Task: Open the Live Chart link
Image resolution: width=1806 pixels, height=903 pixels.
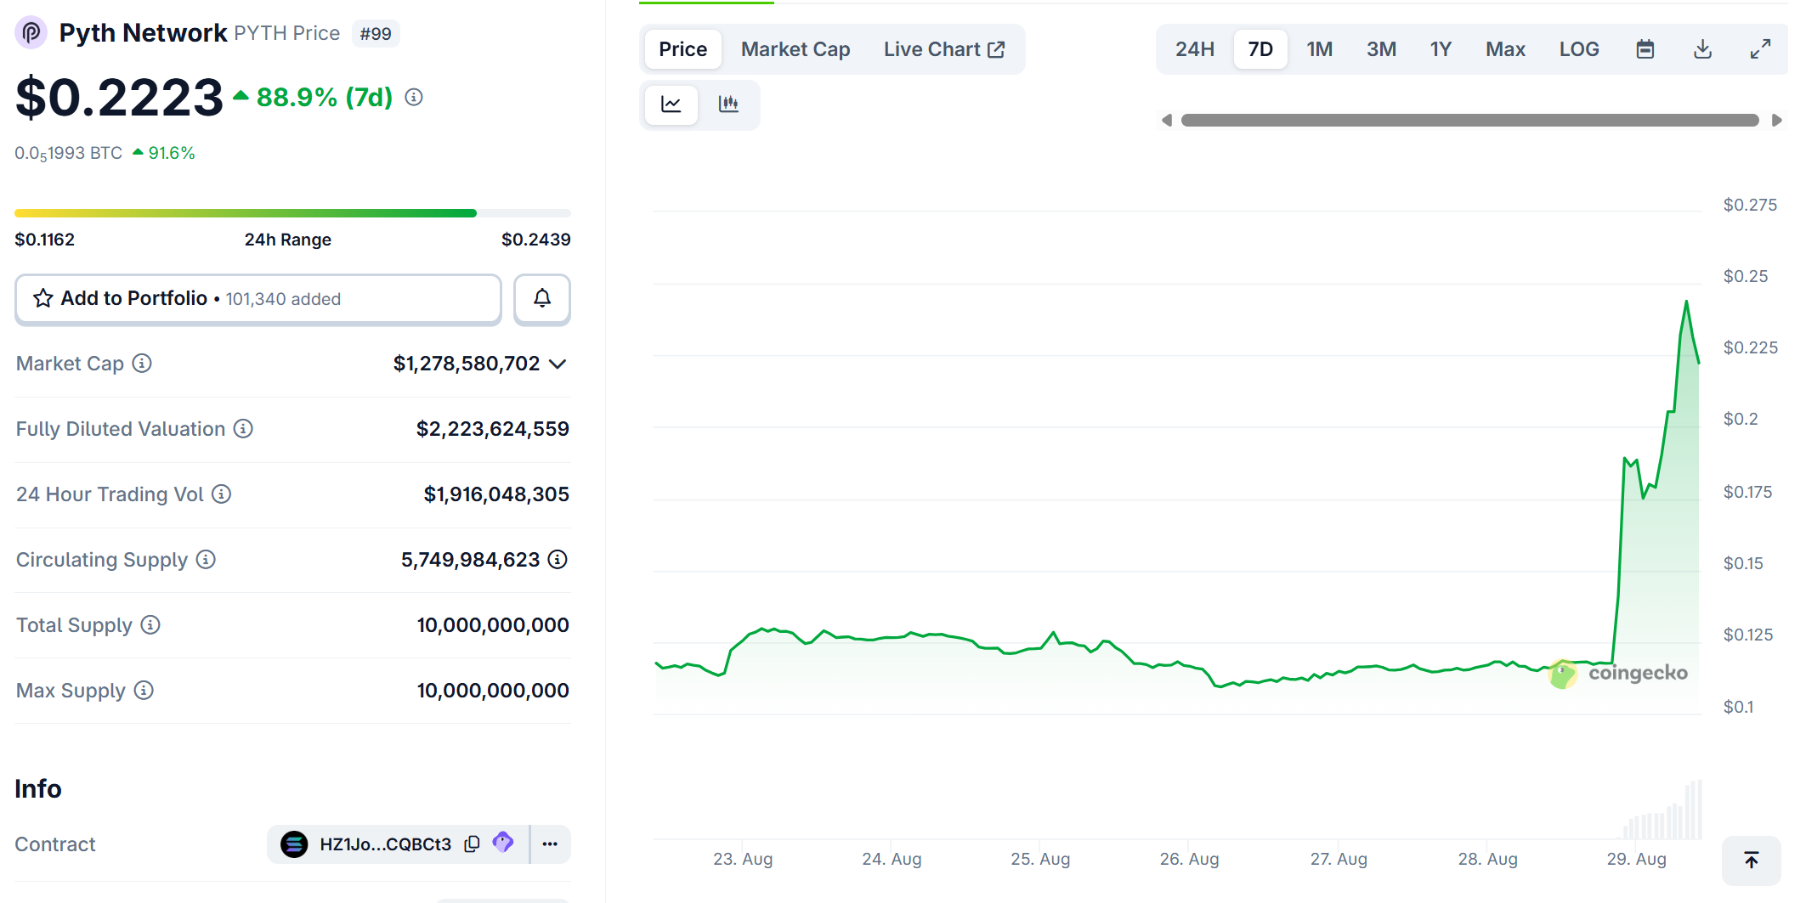Action: coord(943,49)
